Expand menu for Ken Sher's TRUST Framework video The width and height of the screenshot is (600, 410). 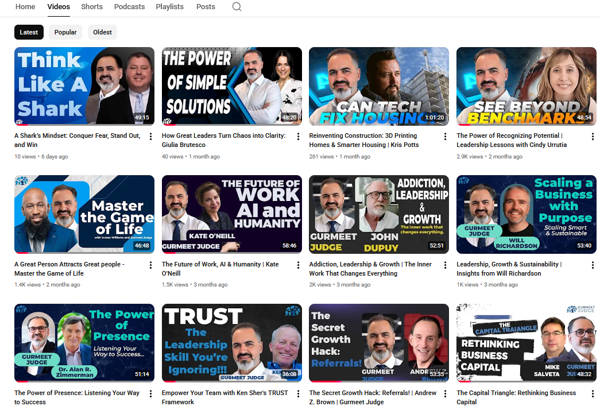[298, 394]
